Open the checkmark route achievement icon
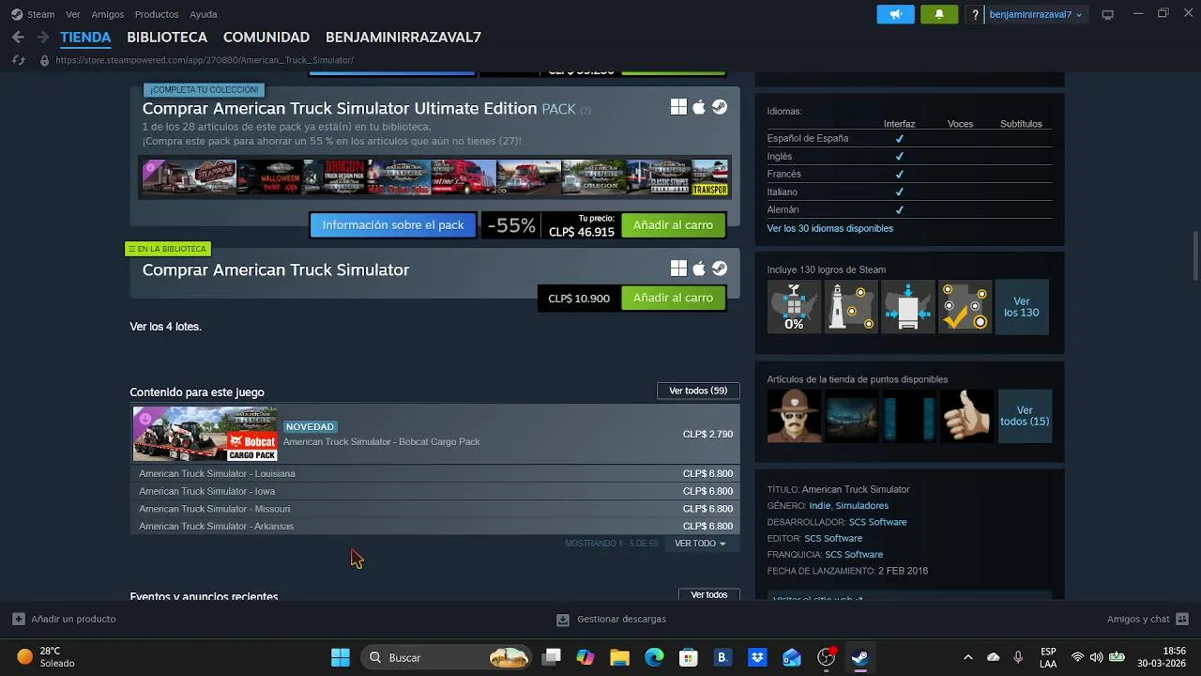This screenshot has height=676, width=1201. (x=965, y=306)
